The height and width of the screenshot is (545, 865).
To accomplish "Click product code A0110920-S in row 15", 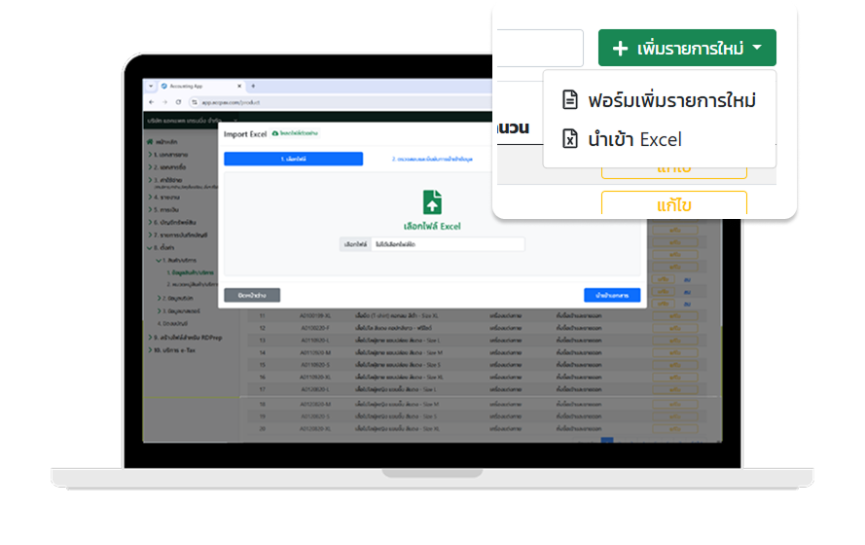I will click(315, 365).
